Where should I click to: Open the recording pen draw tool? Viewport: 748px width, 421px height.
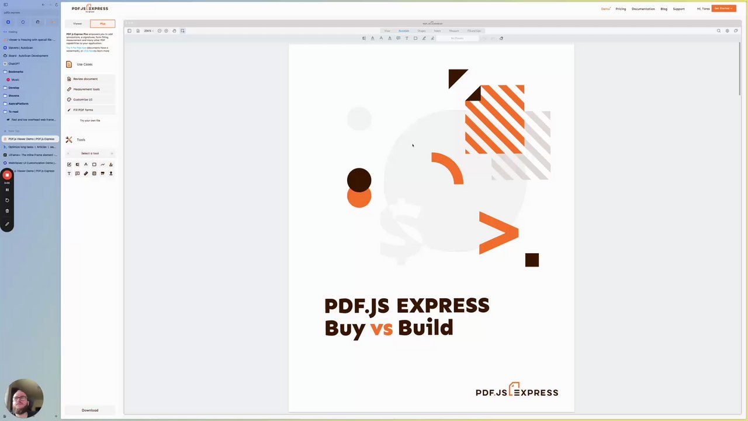pos(7,224)
